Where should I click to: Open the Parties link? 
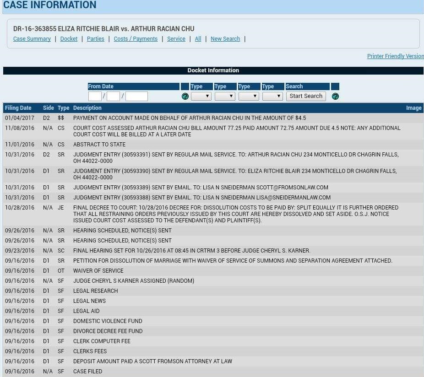coord(95,39)
